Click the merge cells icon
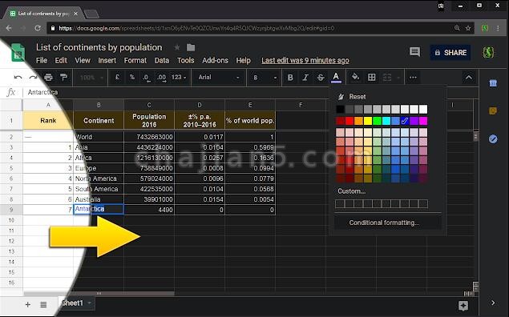The image size is (509, 317). 387,78
